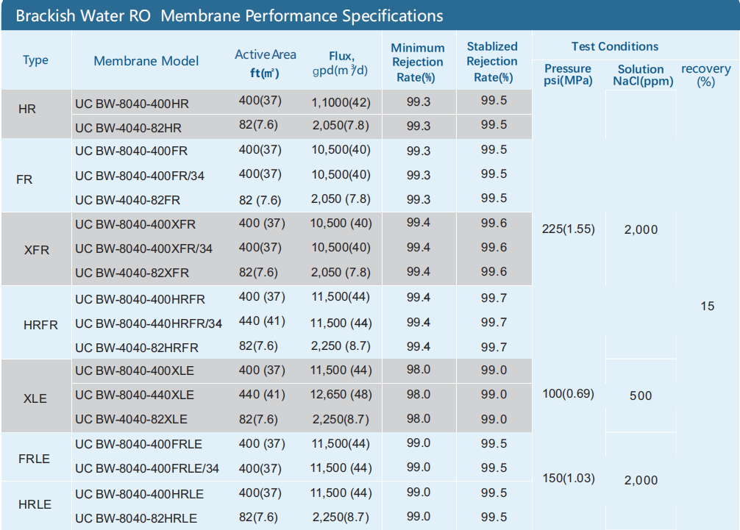740x530 pixels.
Task: Select the 'HRFR' type cell
Action: [40, 326]
